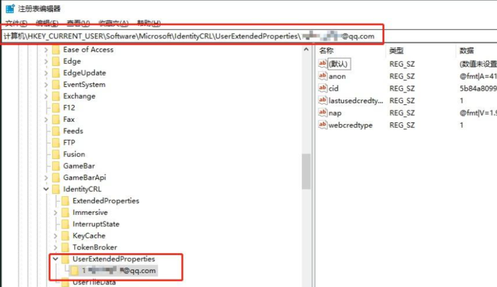Select the Feeds folder icon
The width and height of the screenshot is (497, 287).
[56, 131]
